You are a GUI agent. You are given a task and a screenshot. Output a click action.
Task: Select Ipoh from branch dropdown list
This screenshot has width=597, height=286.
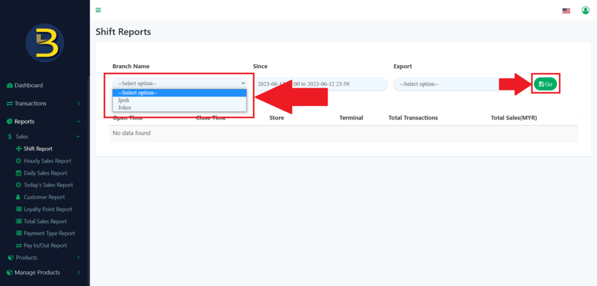tap(124, 100)
